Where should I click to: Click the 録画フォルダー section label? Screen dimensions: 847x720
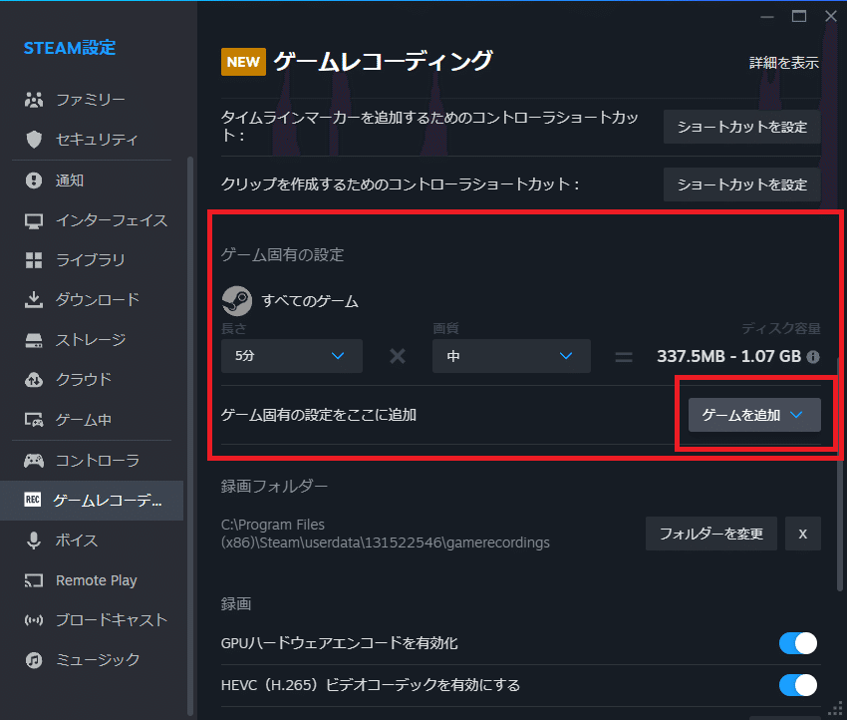[274, 487]
